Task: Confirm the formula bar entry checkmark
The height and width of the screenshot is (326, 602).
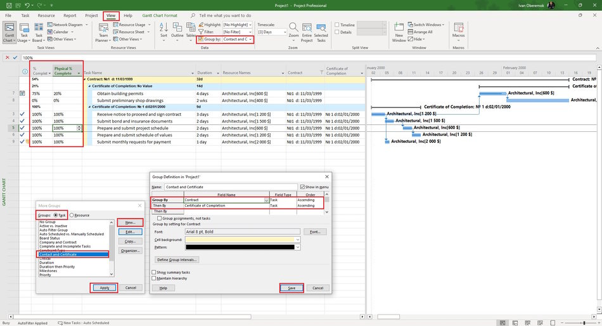Action: click(15, 58)
